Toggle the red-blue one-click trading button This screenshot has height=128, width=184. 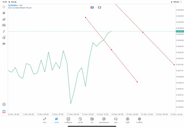92,7
